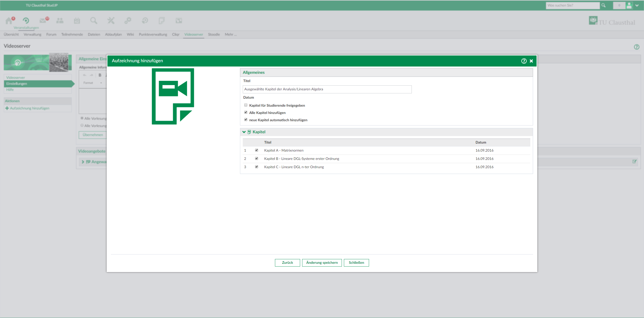
Task: Click the search magnifier in top navigation
Action: [94, 21]
